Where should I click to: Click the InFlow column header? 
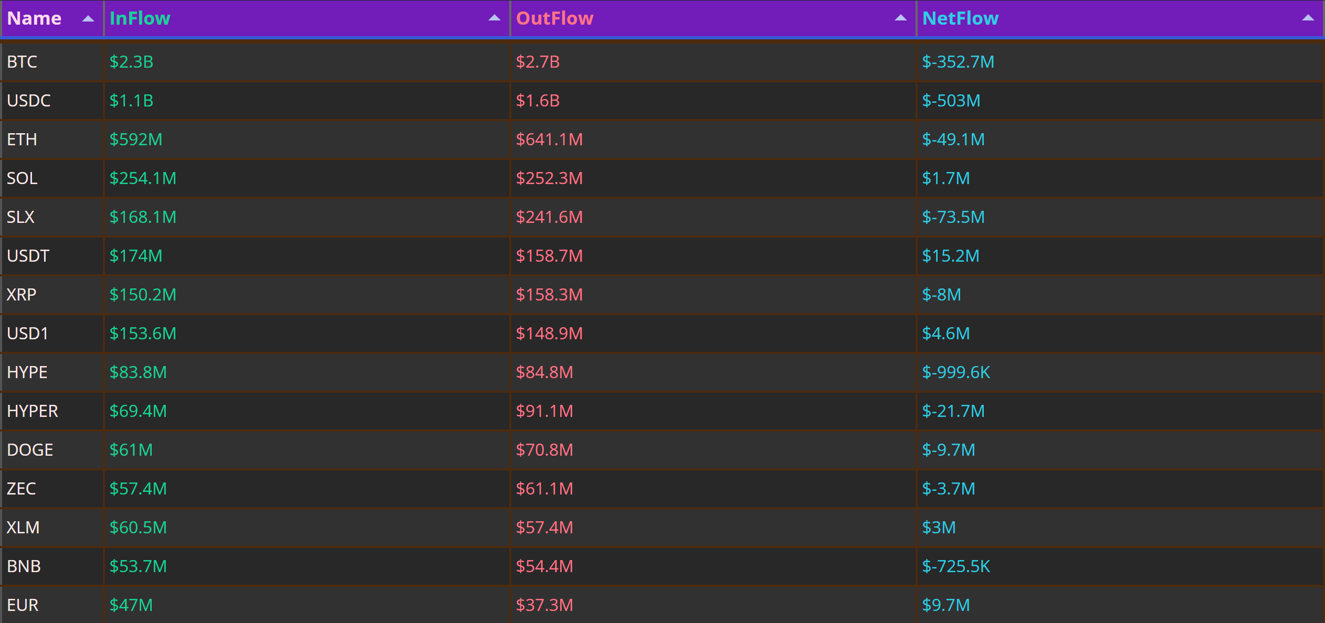pos(307,19)
